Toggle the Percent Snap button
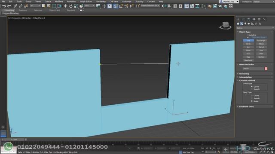 pyautogui.click(x=126, y=6)
